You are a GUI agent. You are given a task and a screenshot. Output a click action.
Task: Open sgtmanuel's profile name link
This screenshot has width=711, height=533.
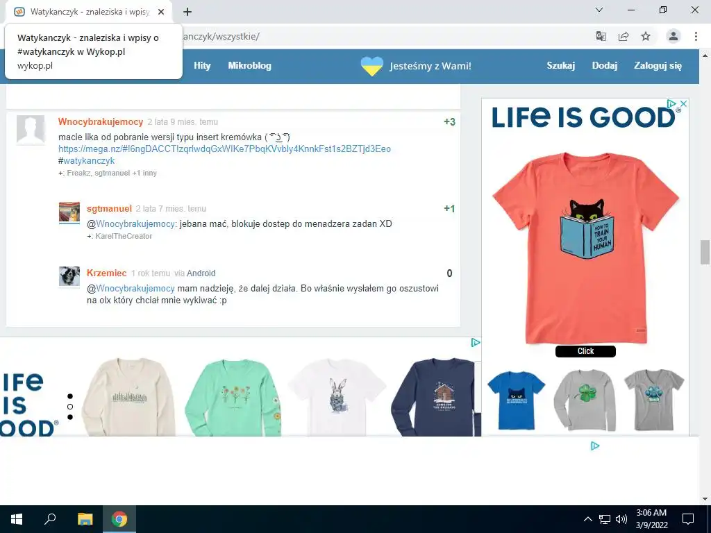pos(109,209)
